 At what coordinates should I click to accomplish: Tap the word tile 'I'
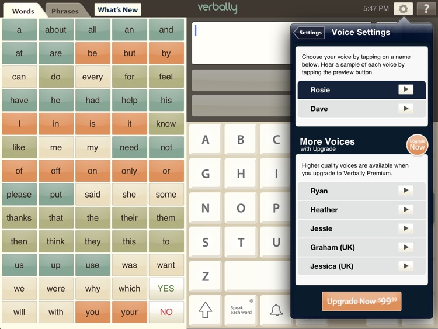(19, 123)
